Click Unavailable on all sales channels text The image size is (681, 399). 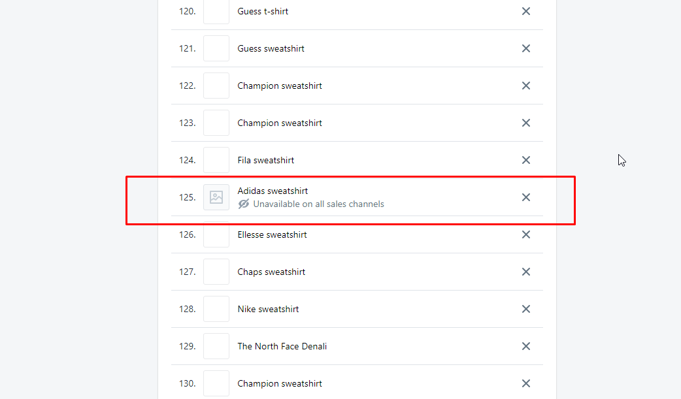click(318, 204)
